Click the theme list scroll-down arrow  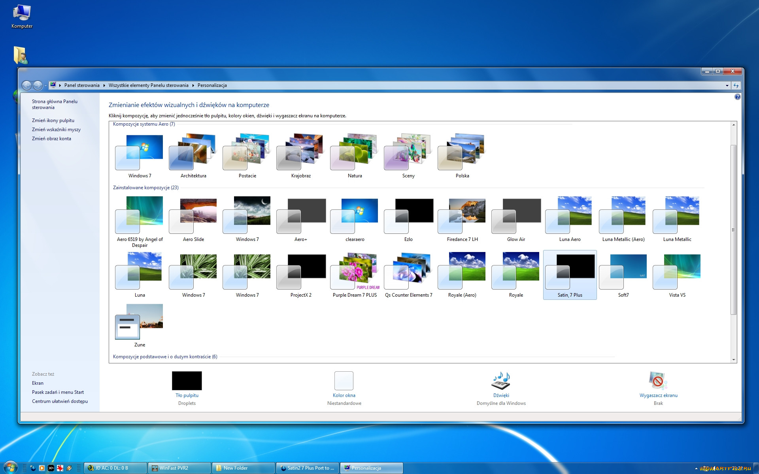(734, 359)
